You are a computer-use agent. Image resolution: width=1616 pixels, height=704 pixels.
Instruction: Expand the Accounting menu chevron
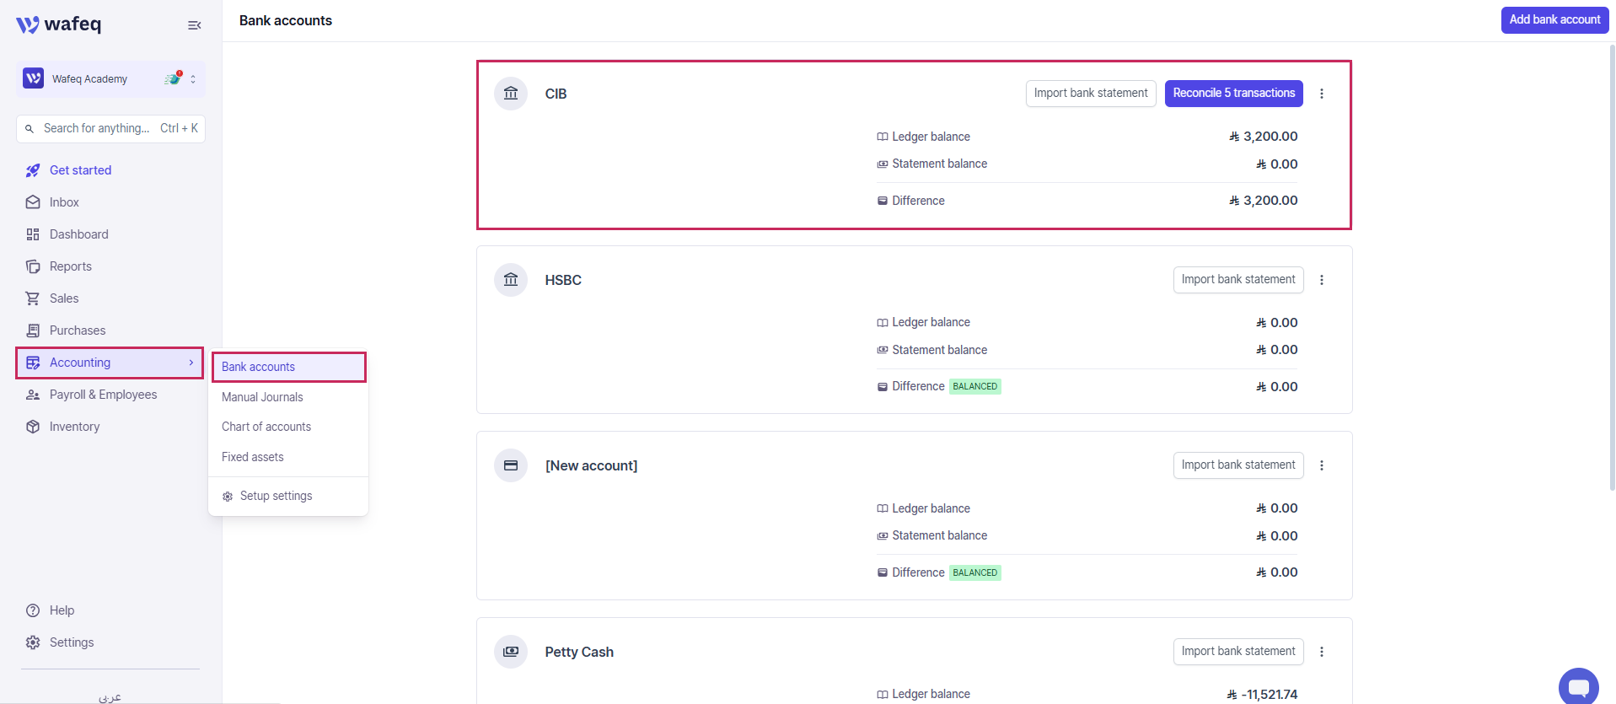191,363
